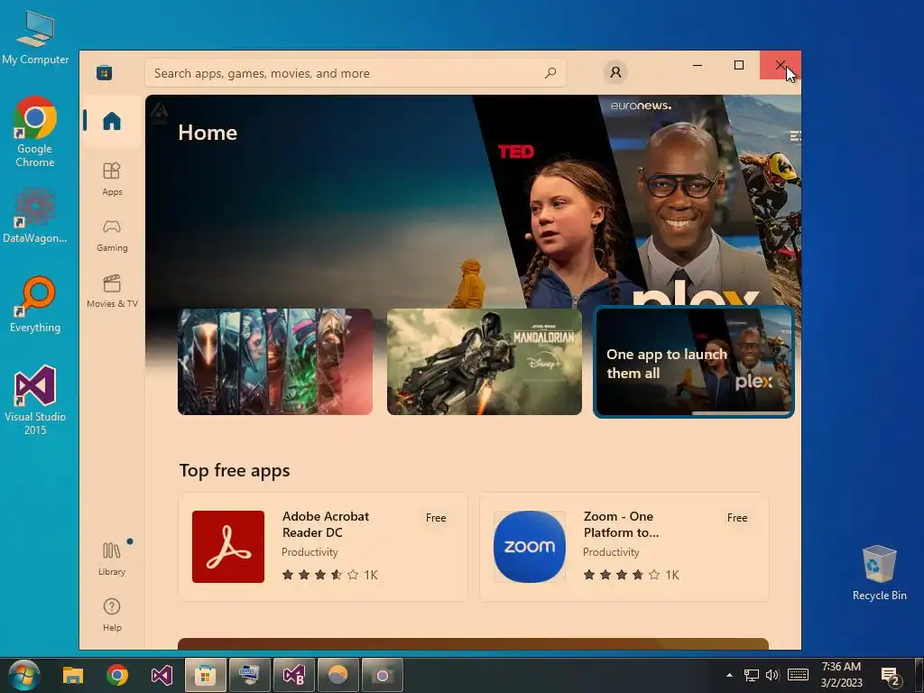Image resolution: width=924 pixels, height=693 pixels.
Task: Open the Gaming section in sidebar
Action: tap(112, 236)
